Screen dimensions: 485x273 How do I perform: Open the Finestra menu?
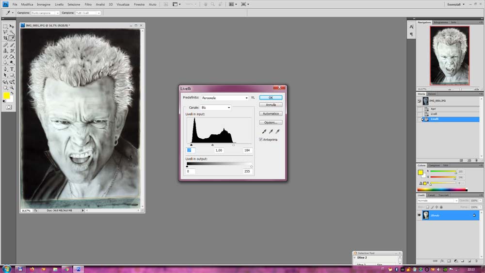click(139, 4)
